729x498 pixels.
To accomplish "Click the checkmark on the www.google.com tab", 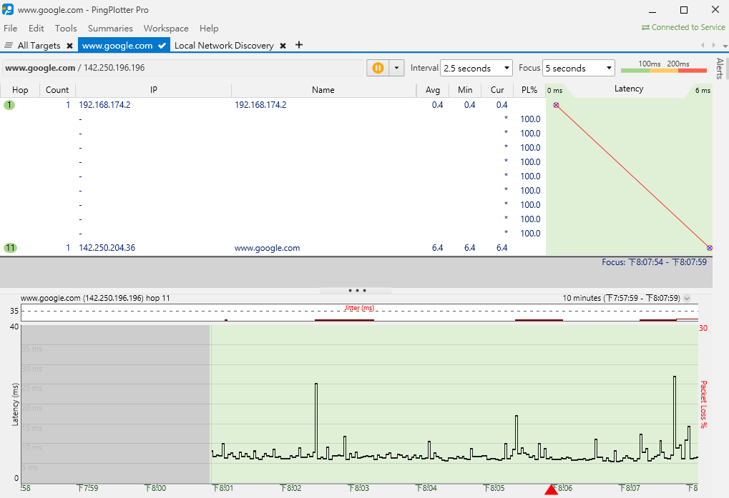I will coord(162,46).
